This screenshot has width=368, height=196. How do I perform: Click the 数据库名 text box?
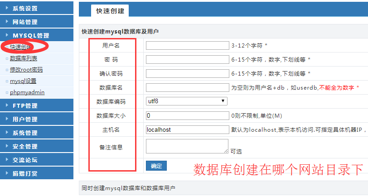pyautogui.click(x=187, y=87)
